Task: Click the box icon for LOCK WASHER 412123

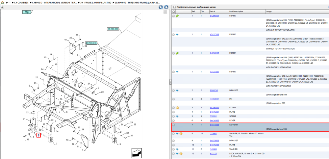Action: pos(181,154)
